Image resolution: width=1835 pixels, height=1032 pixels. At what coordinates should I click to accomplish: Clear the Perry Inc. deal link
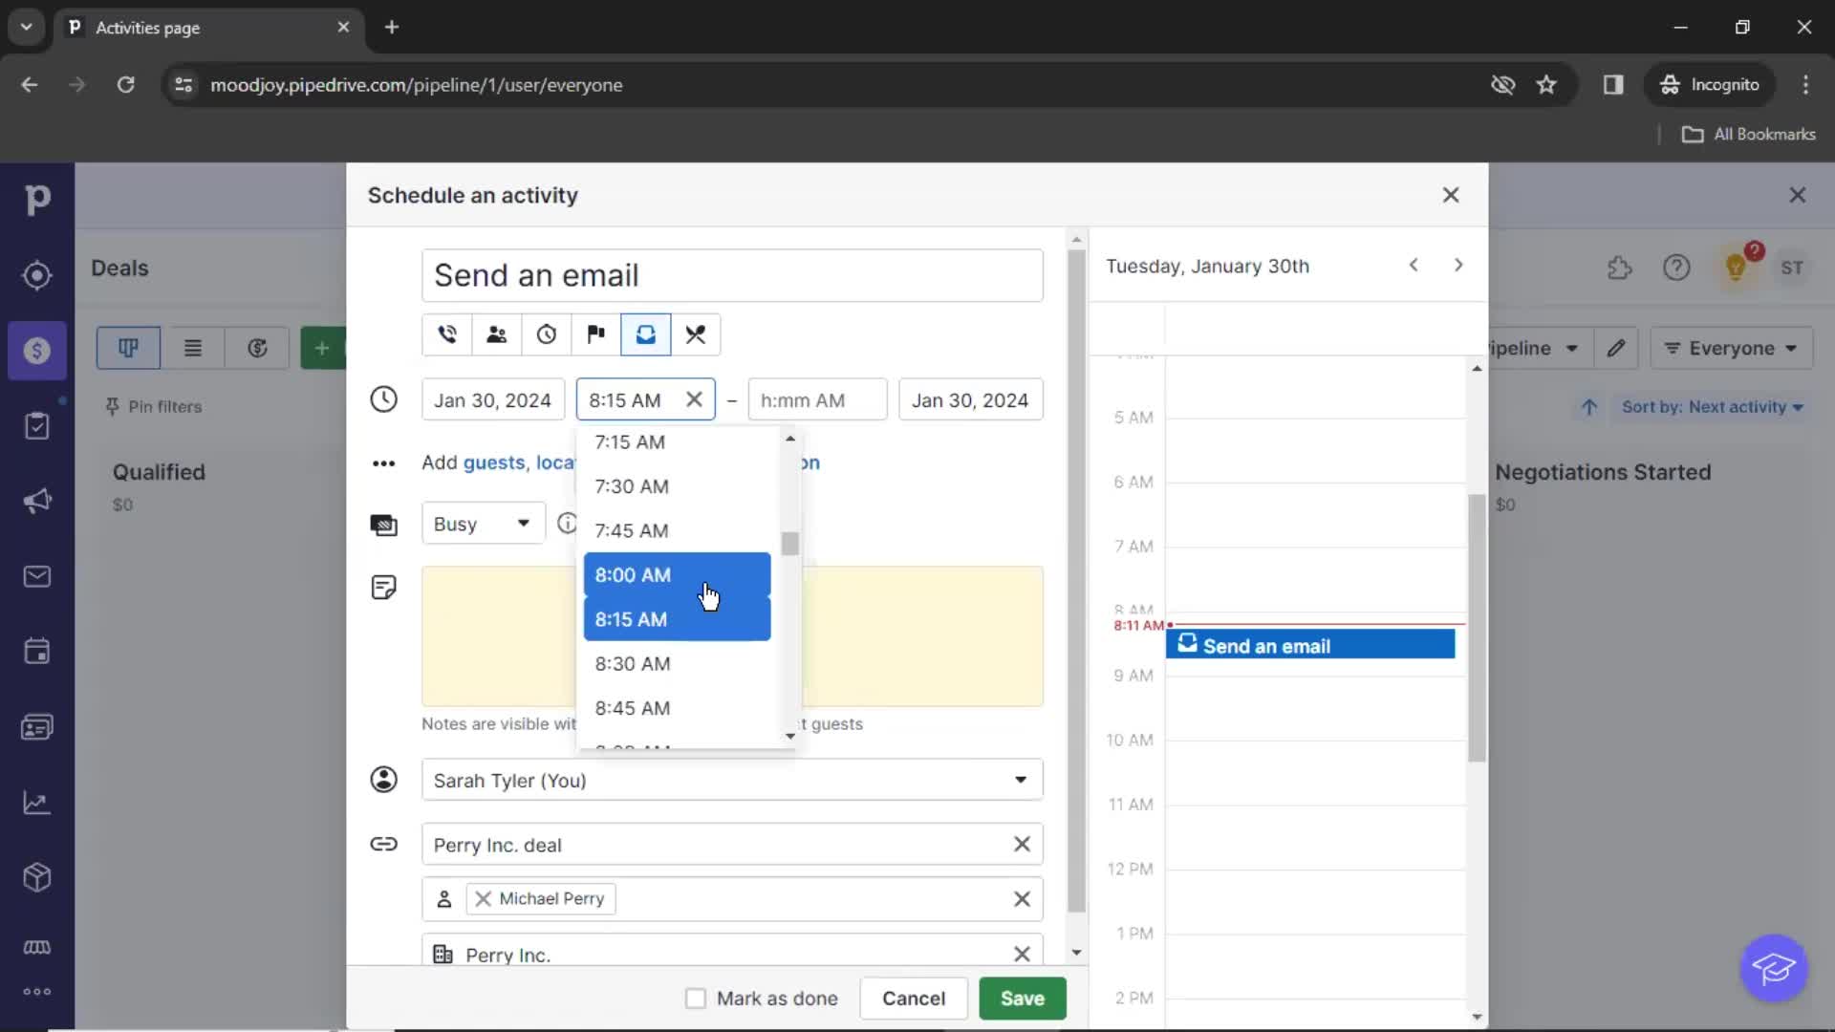coord(1022,845)
